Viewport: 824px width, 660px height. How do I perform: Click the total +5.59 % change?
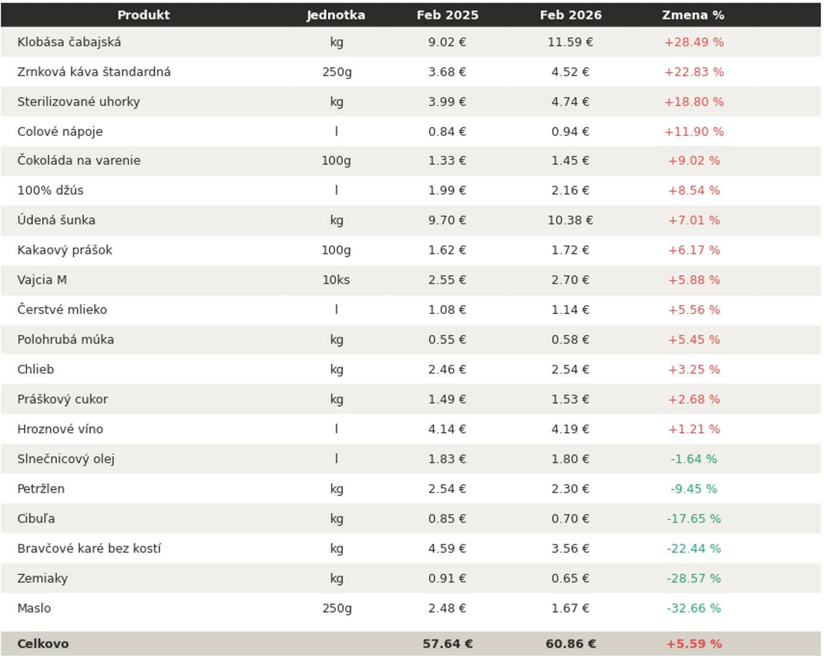coord(694,643)
